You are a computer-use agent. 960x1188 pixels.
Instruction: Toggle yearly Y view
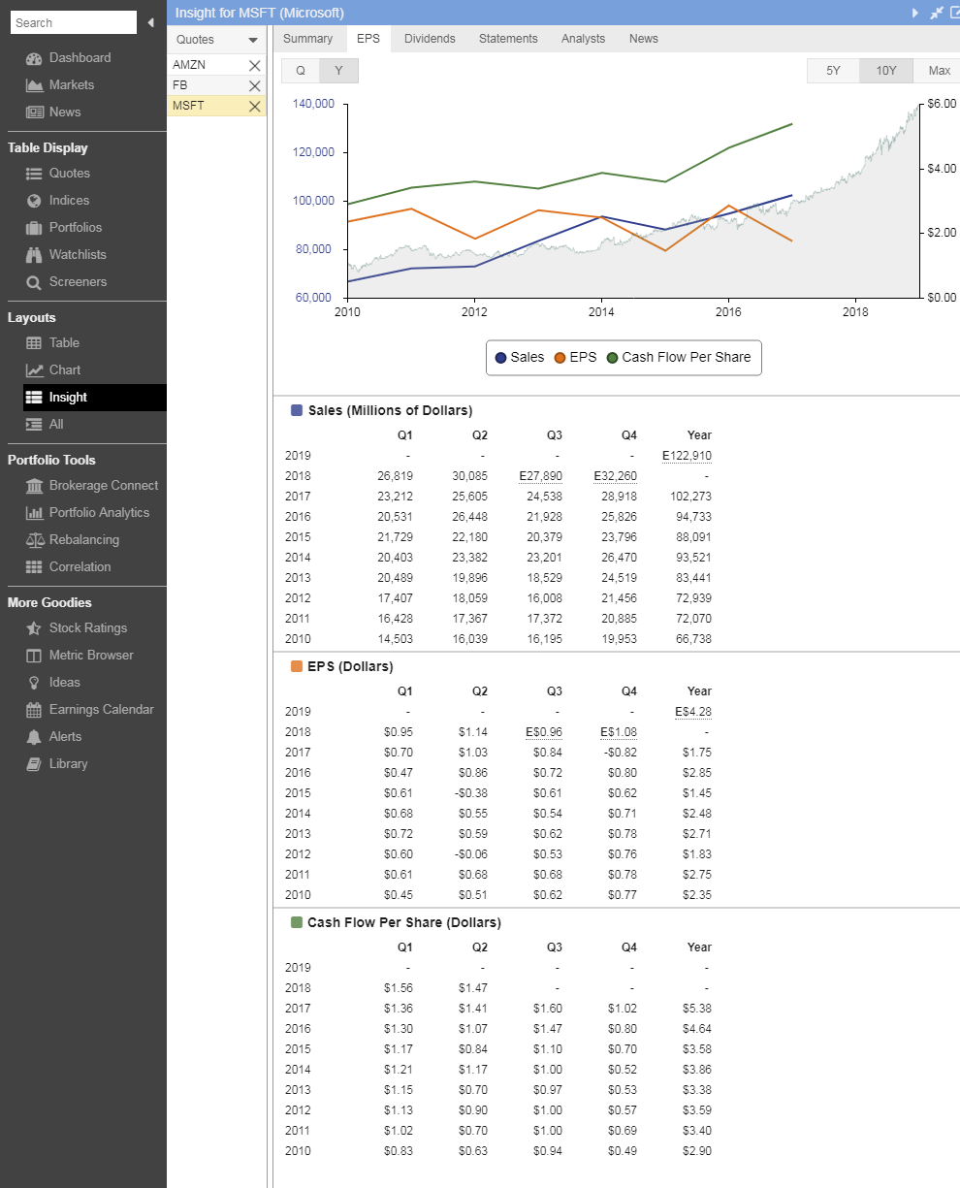point(338,71)
